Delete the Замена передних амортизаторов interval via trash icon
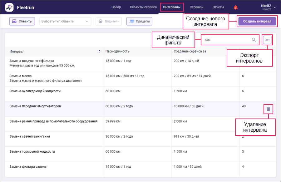This screenshot has width=281, height=182. [x=268, y=109]
